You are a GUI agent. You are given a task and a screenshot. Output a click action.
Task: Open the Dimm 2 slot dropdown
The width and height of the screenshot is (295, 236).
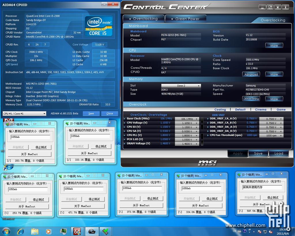181,86
